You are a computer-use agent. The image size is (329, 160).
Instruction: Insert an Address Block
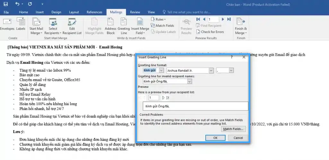[x=111, y=26]
